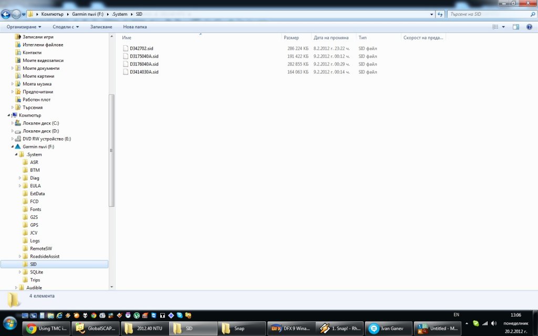Create a new folder with Нова папка
538x336 pixels.
point(135,27)
